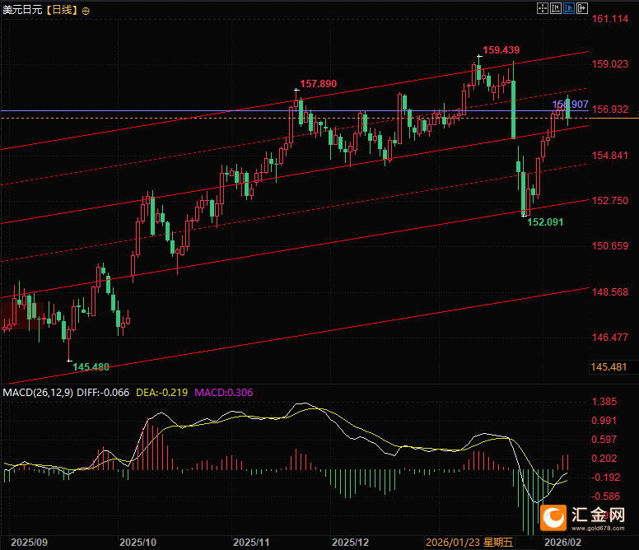Click the yellow DEA:-0.219 readout
Screen dimensions: 639x550
pos(161,393)
